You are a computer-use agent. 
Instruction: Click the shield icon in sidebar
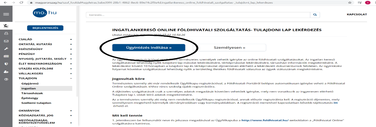point(6,64)
